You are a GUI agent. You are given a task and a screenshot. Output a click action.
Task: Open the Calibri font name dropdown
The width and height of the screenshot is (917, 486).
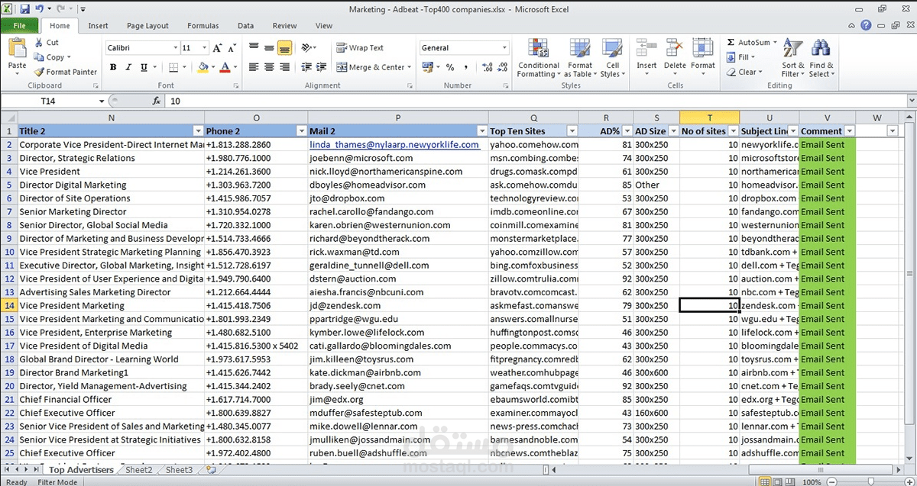pyautogui.click(x=174, y=48)
